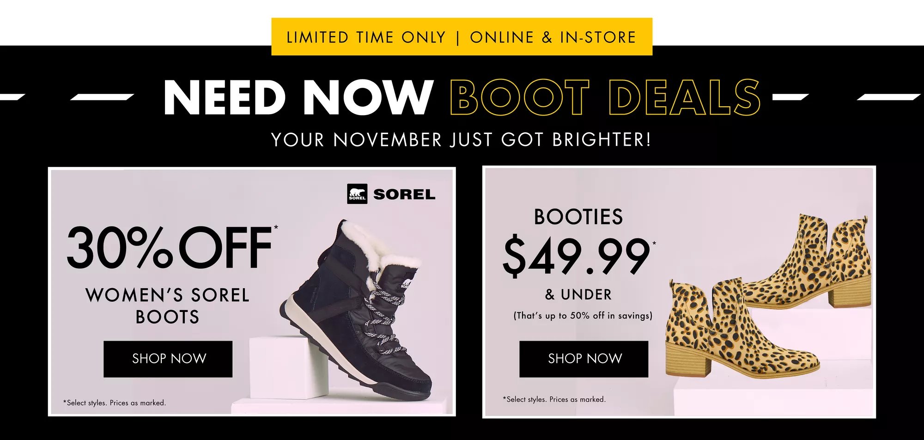Screen dimensions: 924x440
Task: Click the & UNDER text below price
Action: [578, 294]
